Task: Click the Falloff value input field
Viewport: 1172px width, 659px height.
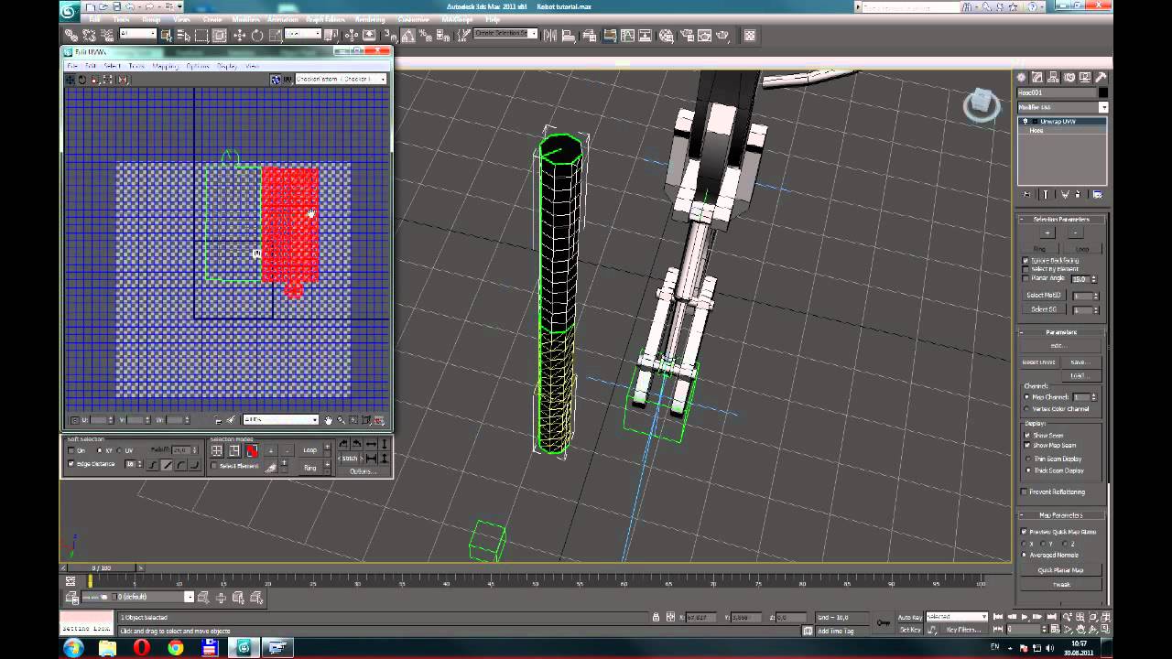Action: [179, 450]
